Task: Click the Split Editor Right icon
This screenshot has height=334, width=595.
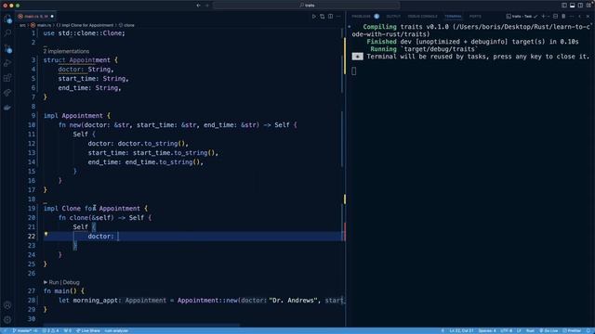Action: coord(331,17)
